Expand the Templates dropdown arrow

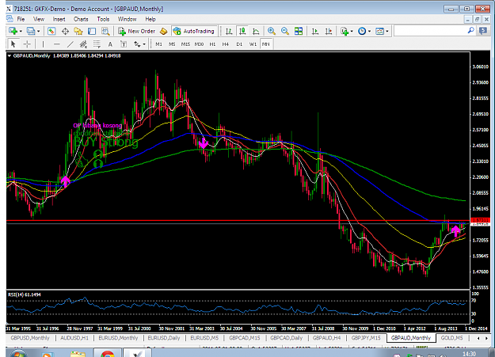[x=387, y=31]
